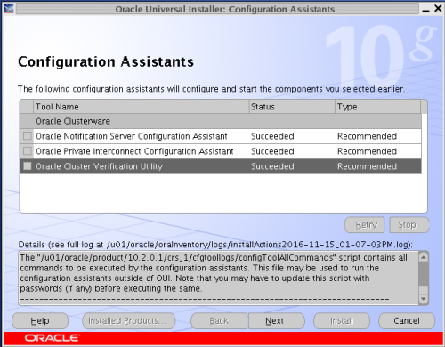Click the Oracle logo in red bar
The height and width of the screenshot is (347, 445).
pyautogui.click(x=53, y=338)
